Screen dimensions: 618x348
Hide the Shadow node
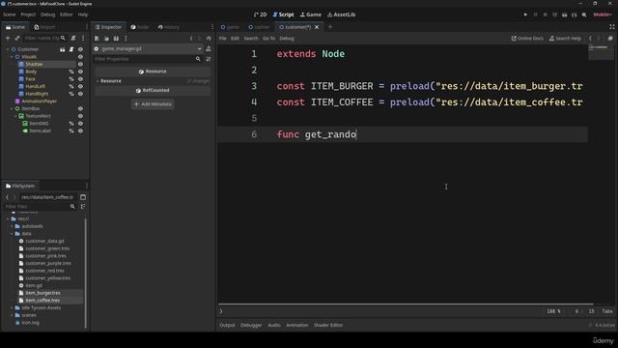[80, 65]
